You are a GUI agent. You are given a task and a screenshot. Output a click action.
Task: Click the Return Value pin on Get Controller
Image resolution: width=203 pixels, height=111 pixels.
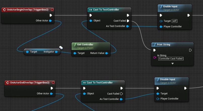point(107,53)
